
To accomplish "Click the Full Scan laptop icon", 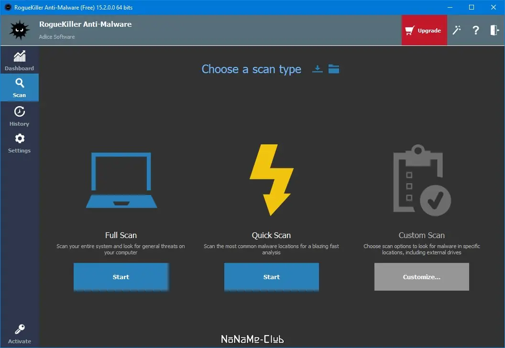I will [121, 180].
